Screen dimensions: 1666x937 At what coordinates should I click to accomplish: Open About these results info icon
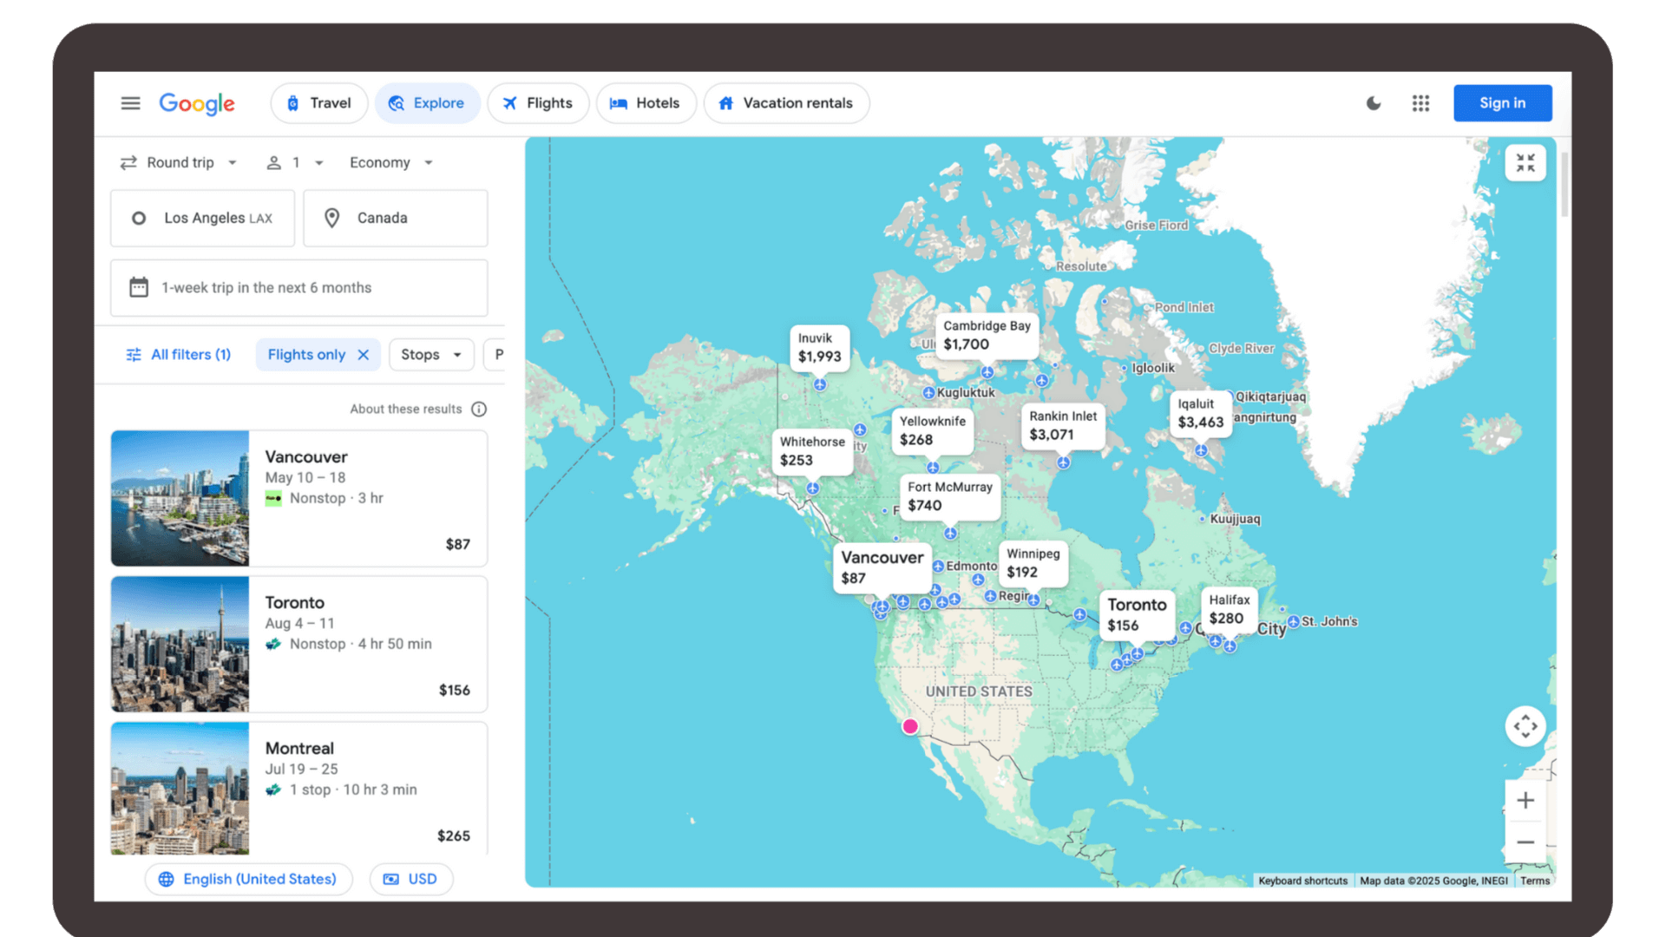point(479,409)
